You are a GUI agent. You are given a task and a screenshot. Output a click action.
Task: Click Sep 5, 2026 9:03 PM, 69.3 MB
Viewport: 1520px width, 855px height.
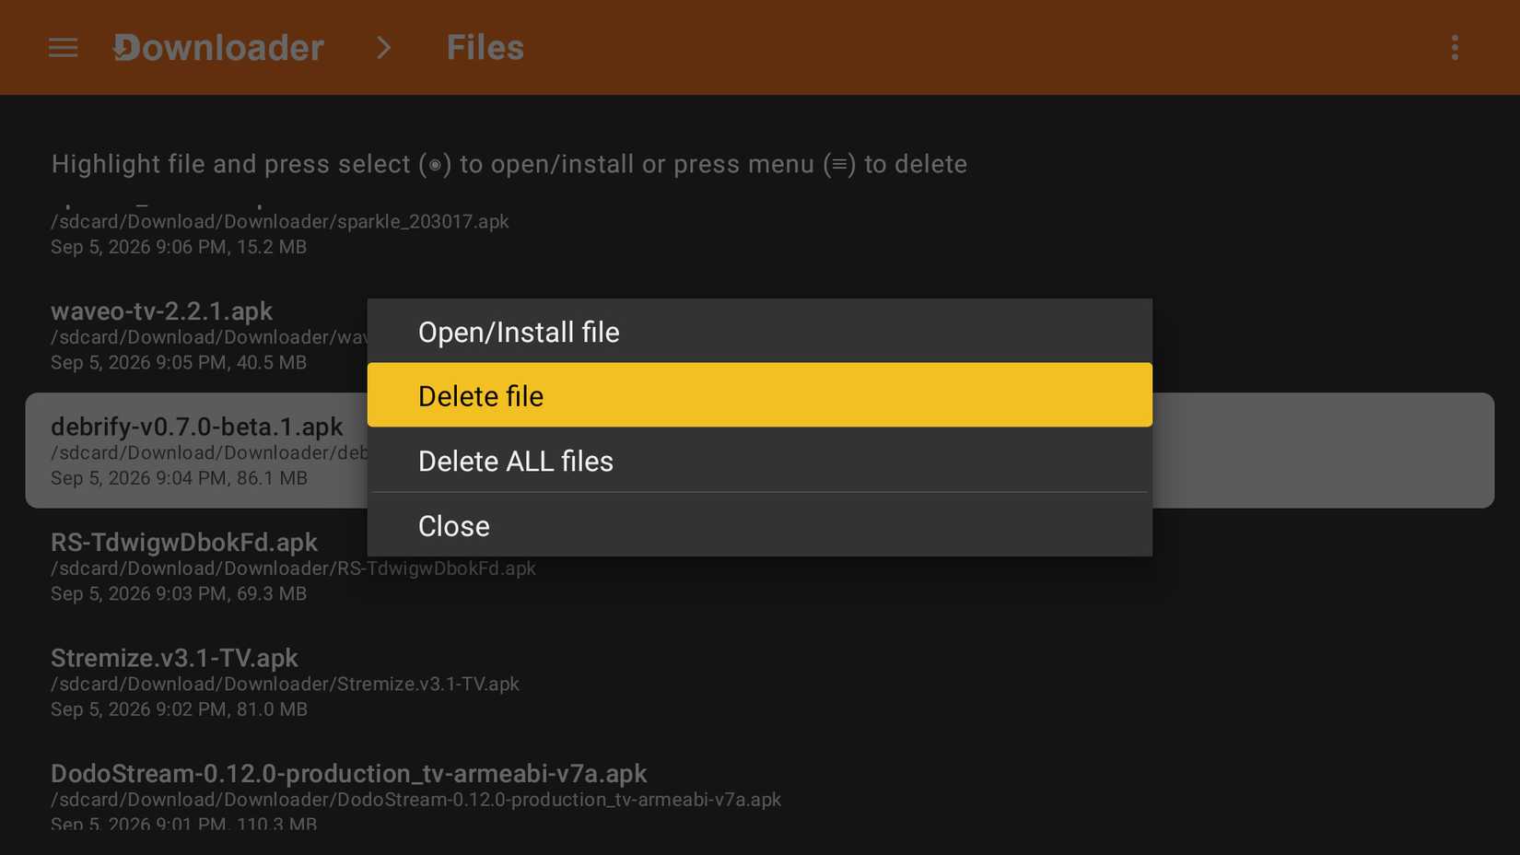click(179, 594)
